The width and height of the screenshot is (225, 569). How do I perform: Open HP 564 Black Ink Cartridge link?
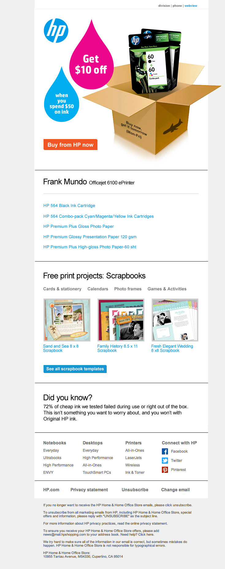click(69, 206)
